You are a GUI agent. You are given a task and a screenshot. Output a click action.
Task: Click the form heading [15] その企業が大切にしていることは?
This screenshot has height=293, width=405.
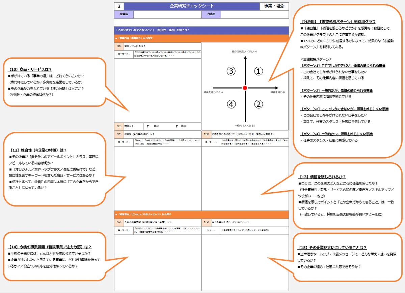pyautogui.click(x=245, y=222)
